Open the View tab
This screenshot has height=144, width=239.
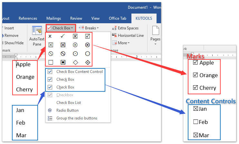95,18
